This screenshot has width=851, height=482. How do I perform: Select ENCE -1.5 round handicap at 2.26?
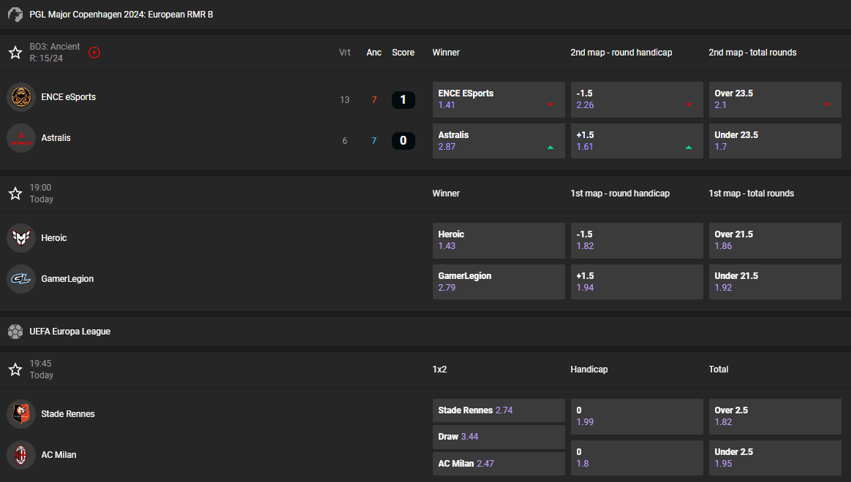click(x=637, y=100)
